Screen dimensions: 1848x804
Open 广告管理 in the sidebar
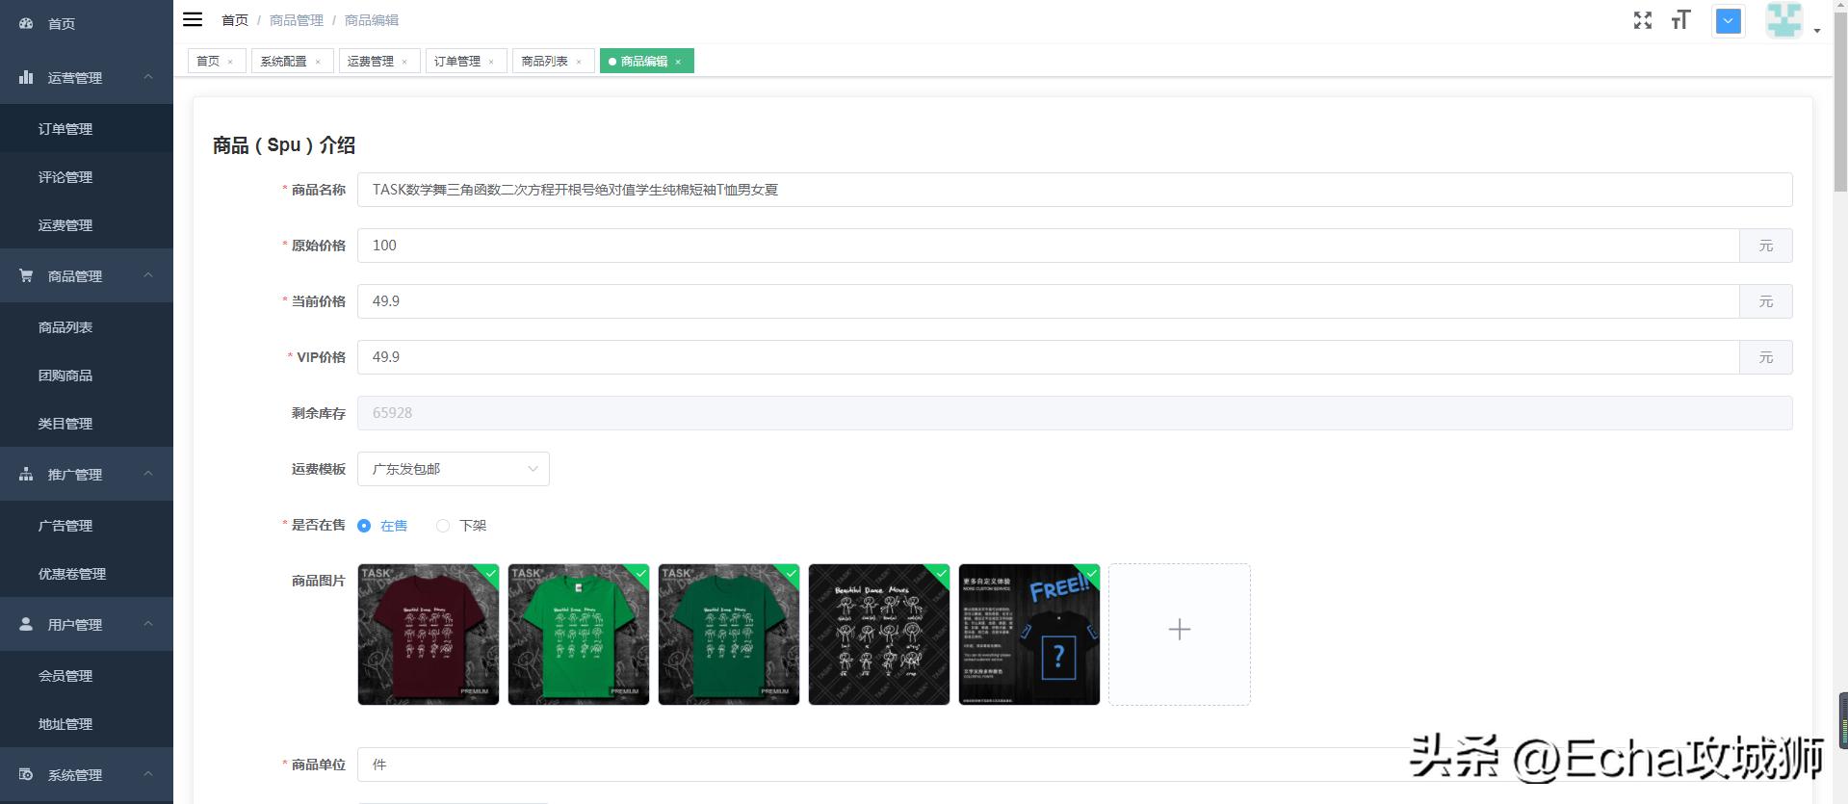(87, 525)
